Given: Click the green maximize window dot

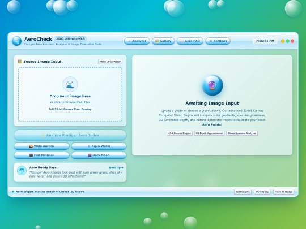Looking at the screenshot, I should click(287, 41).
